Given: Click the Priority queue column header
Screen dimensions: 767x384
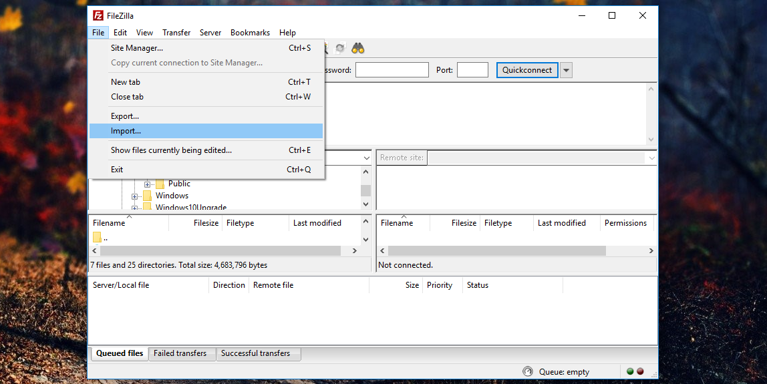Looking at the screenshot, I should tap(443, 285).
